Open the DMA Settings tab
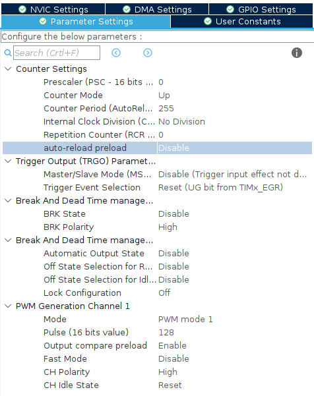This screenshot has width=314, height=396. (157, 10)
